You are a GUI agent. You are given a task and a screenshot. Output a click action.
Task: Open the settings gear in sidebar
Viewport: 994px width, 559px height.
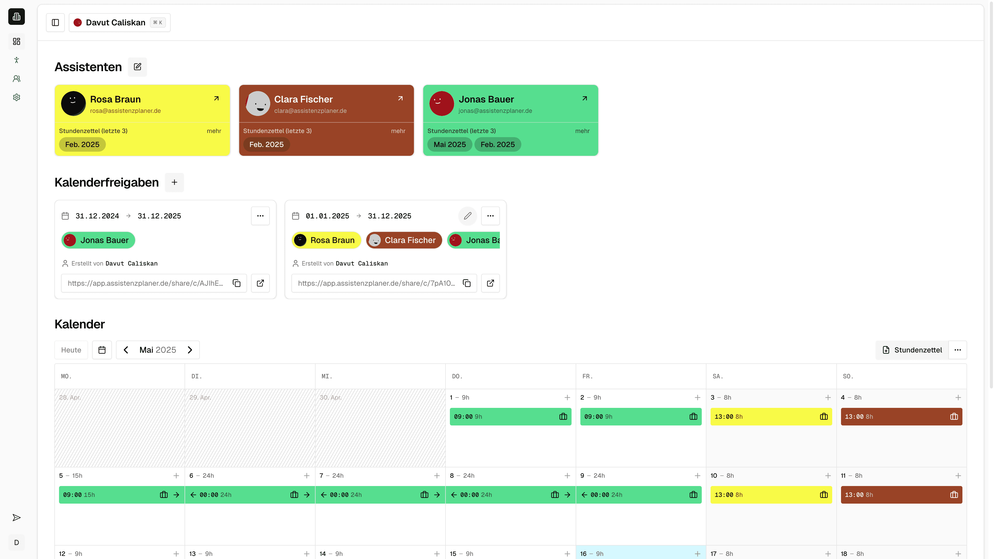(16, 97)
